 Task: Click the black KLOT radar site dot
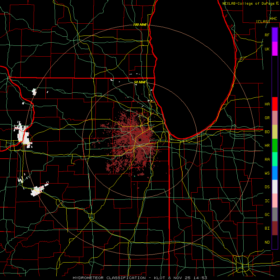point(140,140)
